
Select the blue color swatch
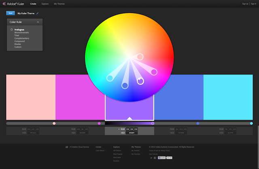tap(179, 97)
